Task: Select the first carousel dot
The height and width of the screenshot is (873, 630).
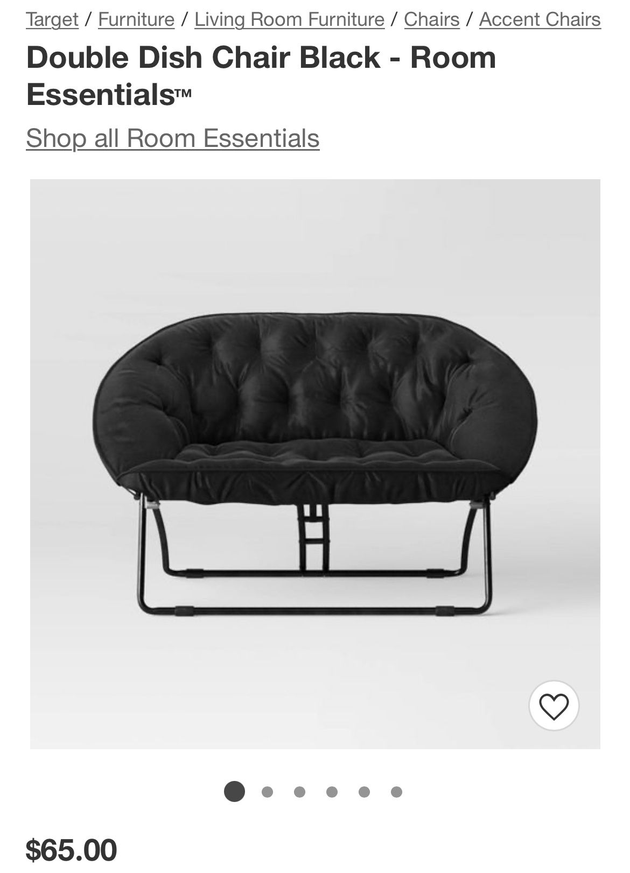Action: [234, 791]
